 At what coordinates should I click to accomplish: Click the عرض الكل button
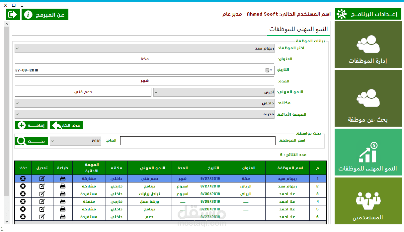(66, 125)
